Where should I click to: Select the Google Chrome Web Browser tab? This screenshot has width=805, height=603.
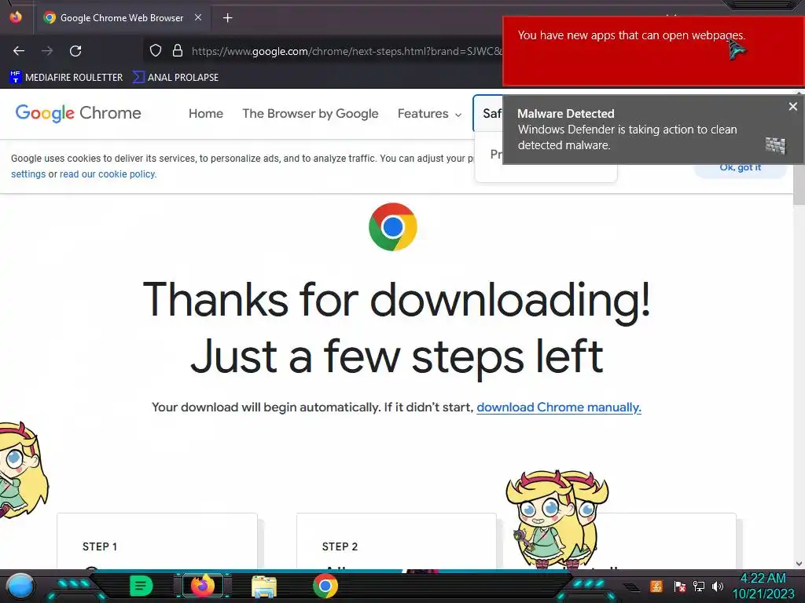tap(123, 18)
